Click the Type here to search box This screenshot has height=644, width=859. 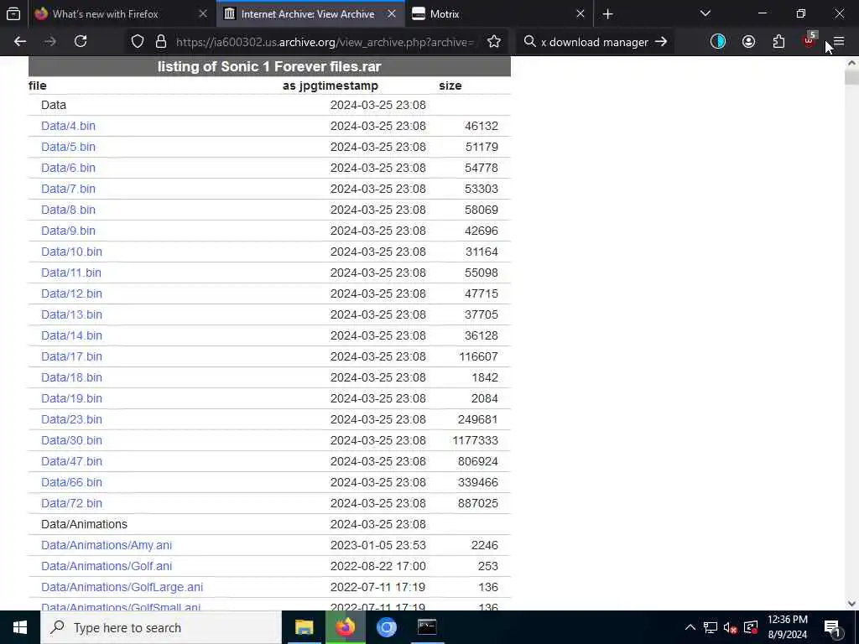pyautogui.click(x=161, y=627)
